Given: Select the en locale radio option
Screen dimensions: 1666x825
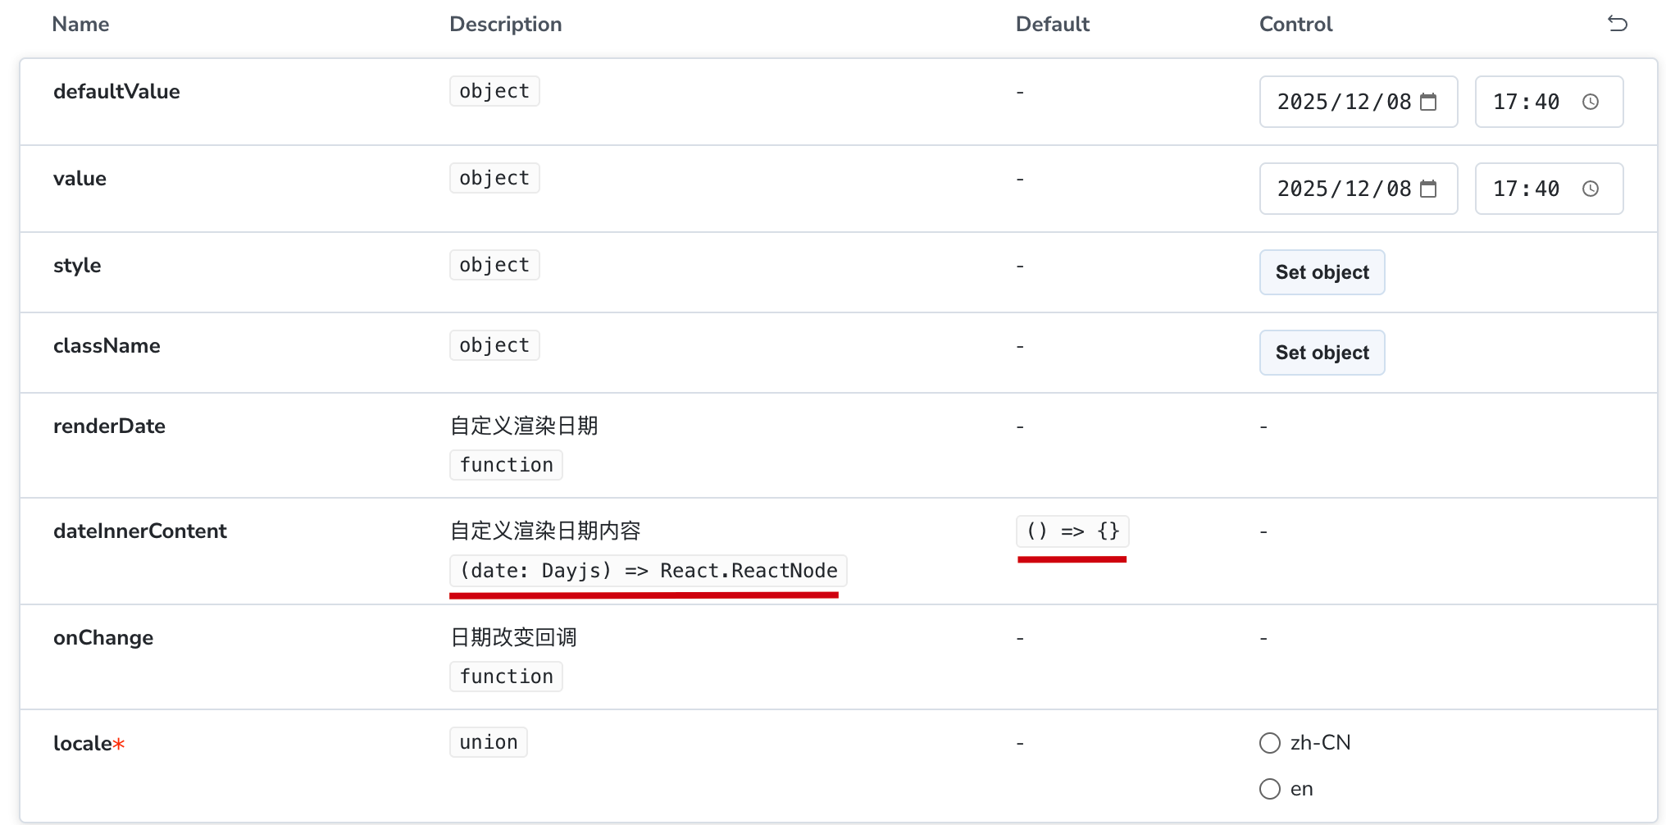Looking at the screenshot, I should click(1270, 789).
